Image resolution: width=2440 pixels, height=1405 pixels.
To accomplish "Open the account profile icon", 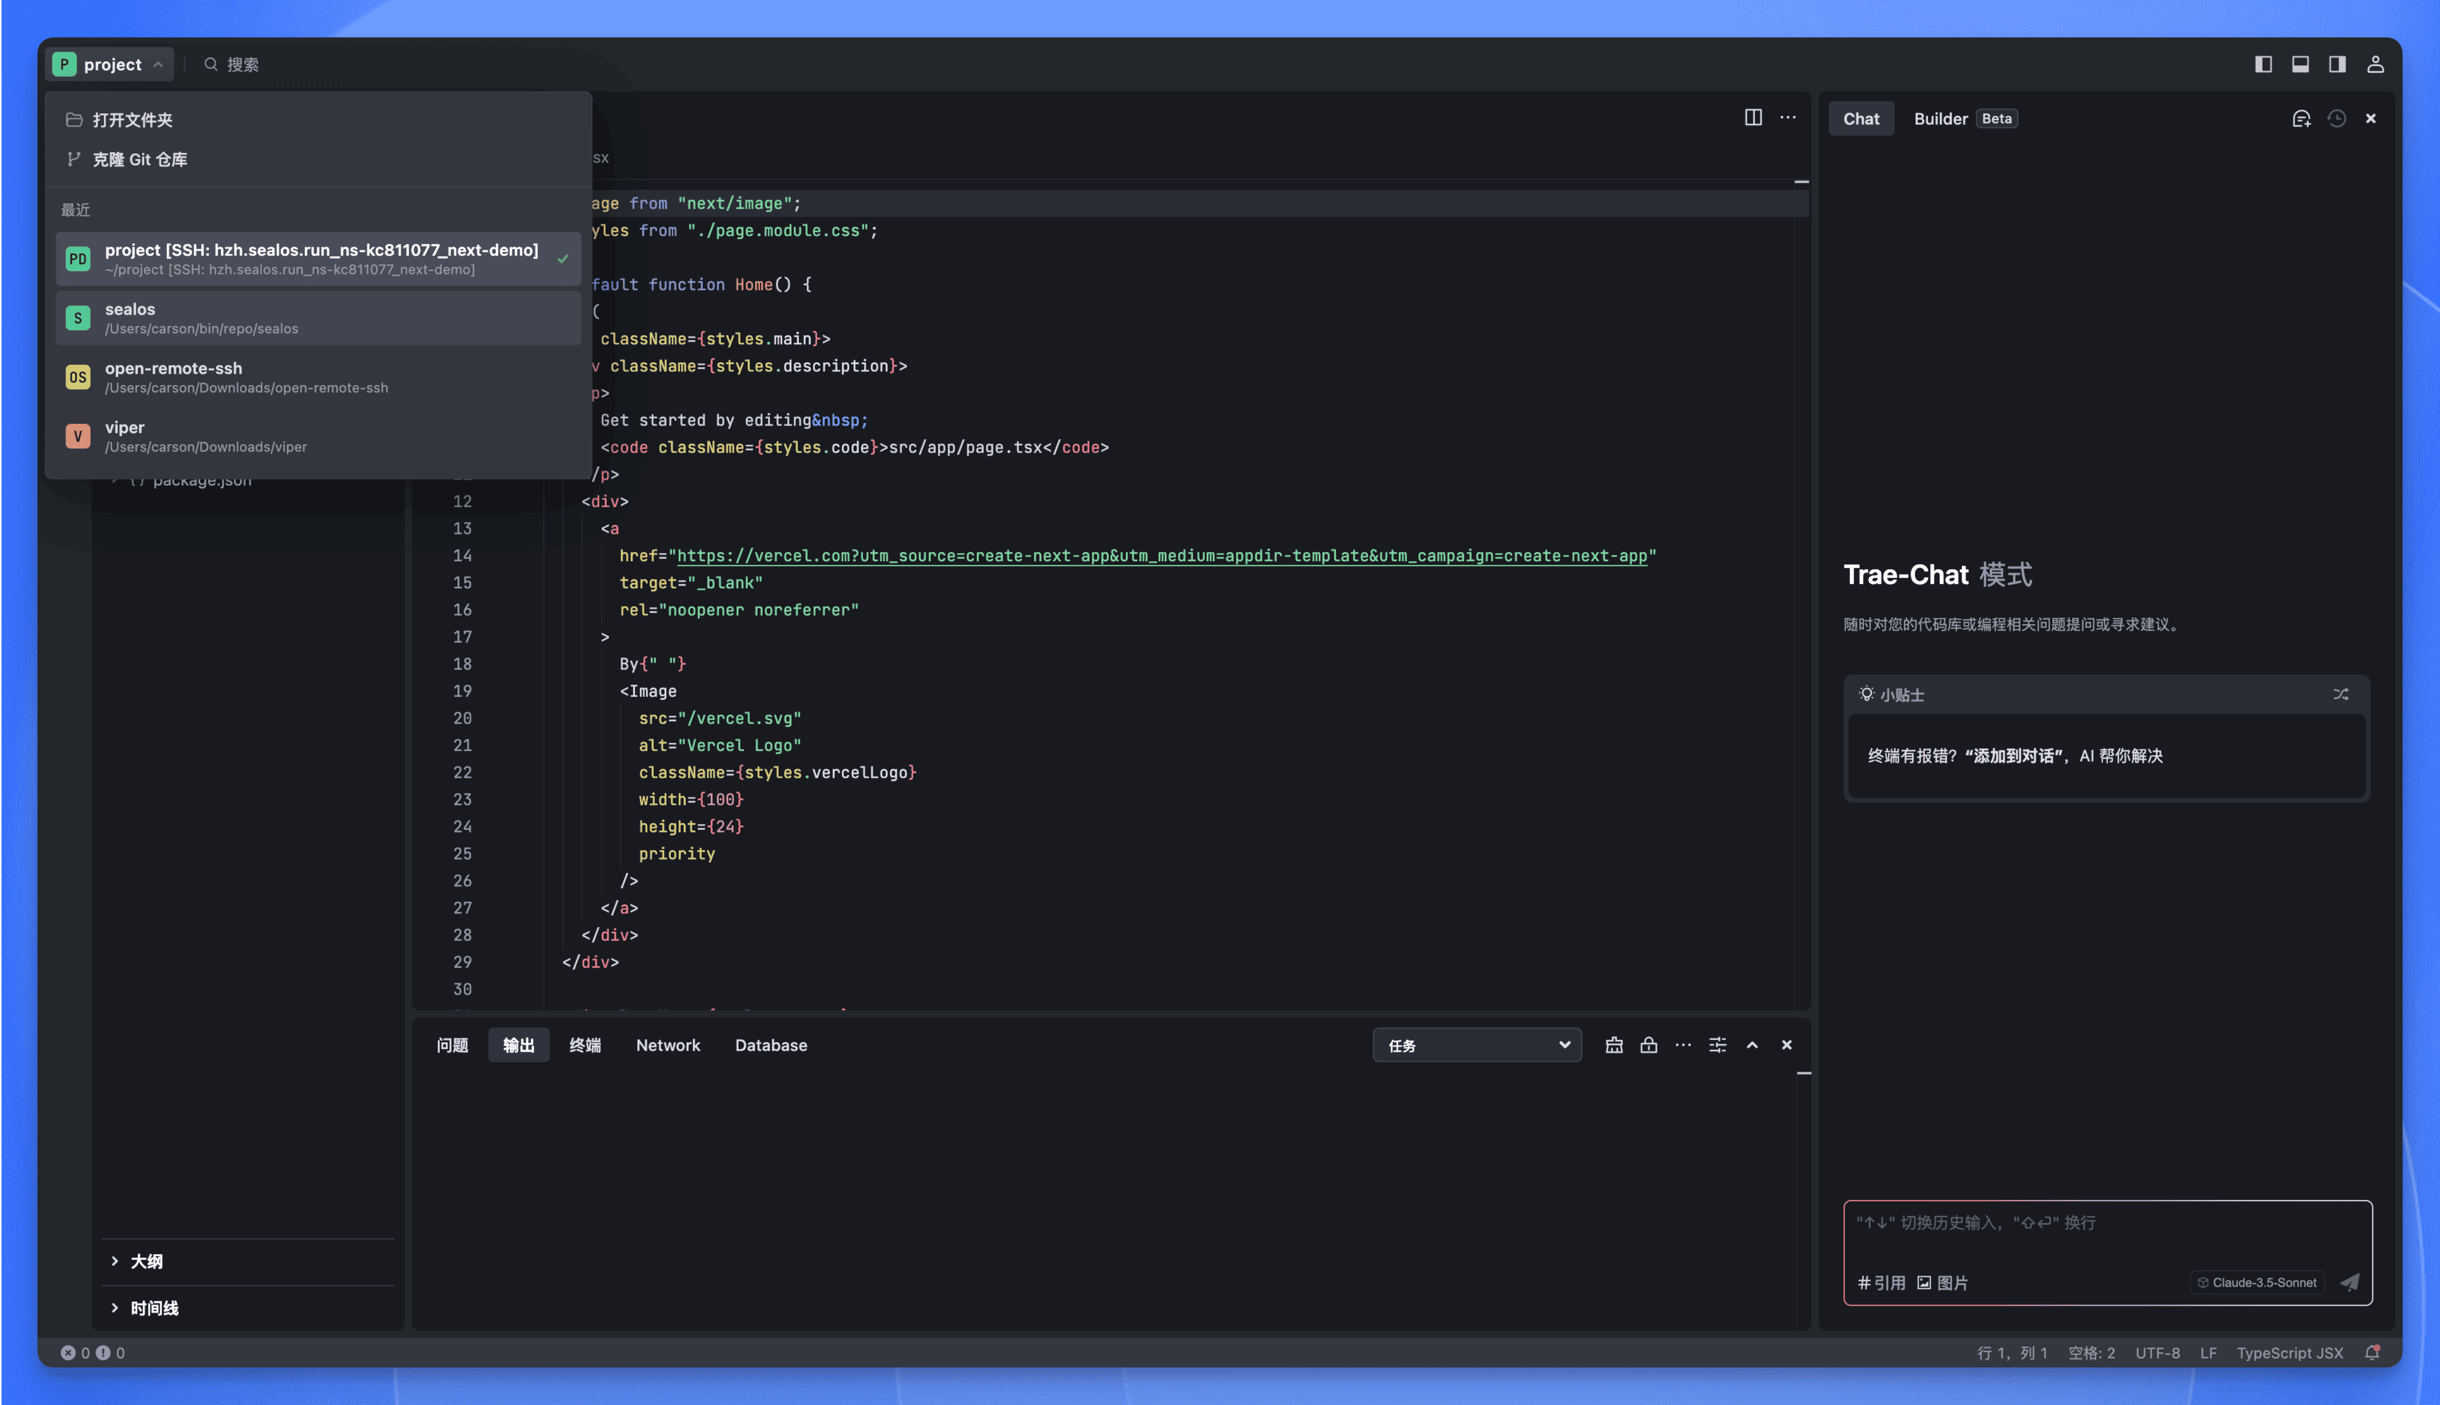I will coord(2375,63).
